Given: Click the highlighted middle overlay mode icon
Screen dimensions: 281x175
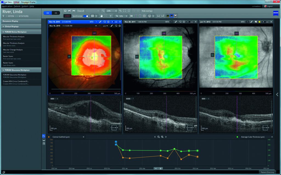Looking at the screenshot, I should click(x=172, y=16).
